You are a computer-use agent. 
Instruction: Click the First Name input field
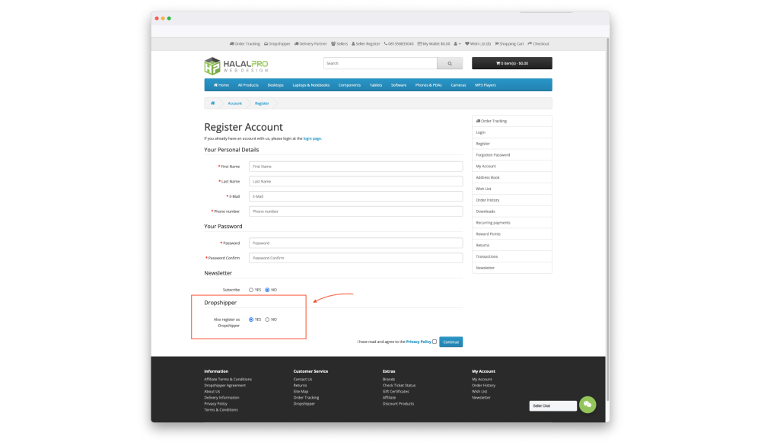click(355, 166)
